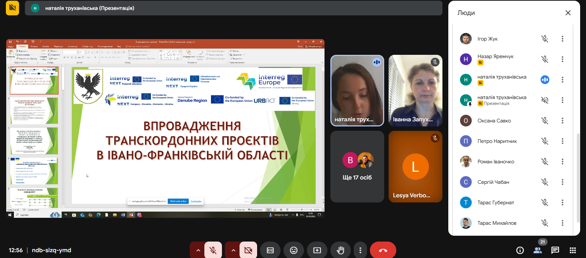The image size is (586, 258).
Task: Toggle the people list icon
Action: (x=538, y=250)
